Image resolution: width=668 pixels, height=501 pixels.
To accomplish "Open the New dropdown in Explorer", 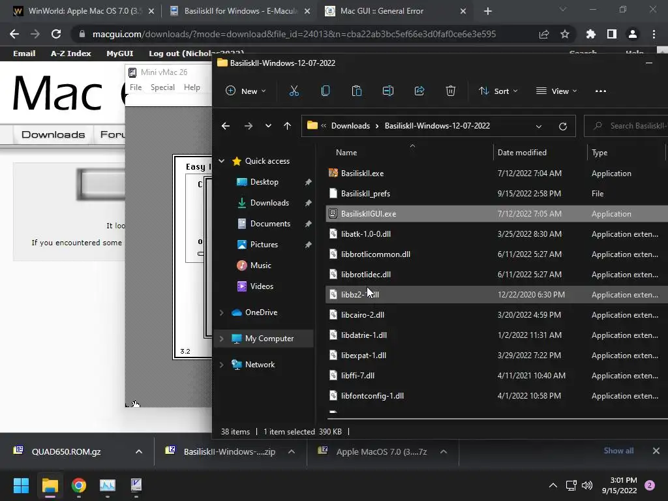I will pos(246,91).
